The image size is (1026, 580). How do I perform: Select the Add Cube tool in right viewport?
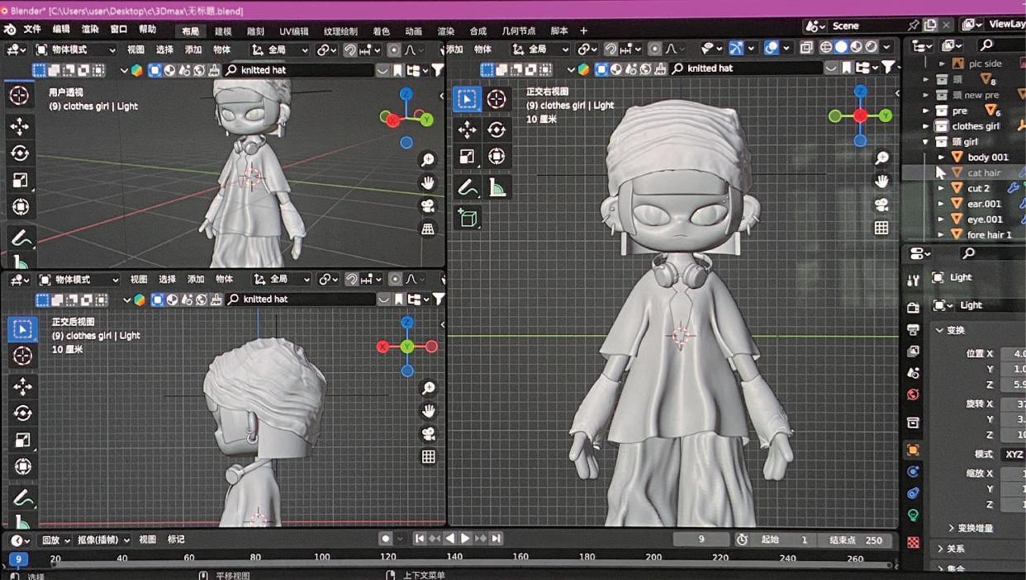468,218
